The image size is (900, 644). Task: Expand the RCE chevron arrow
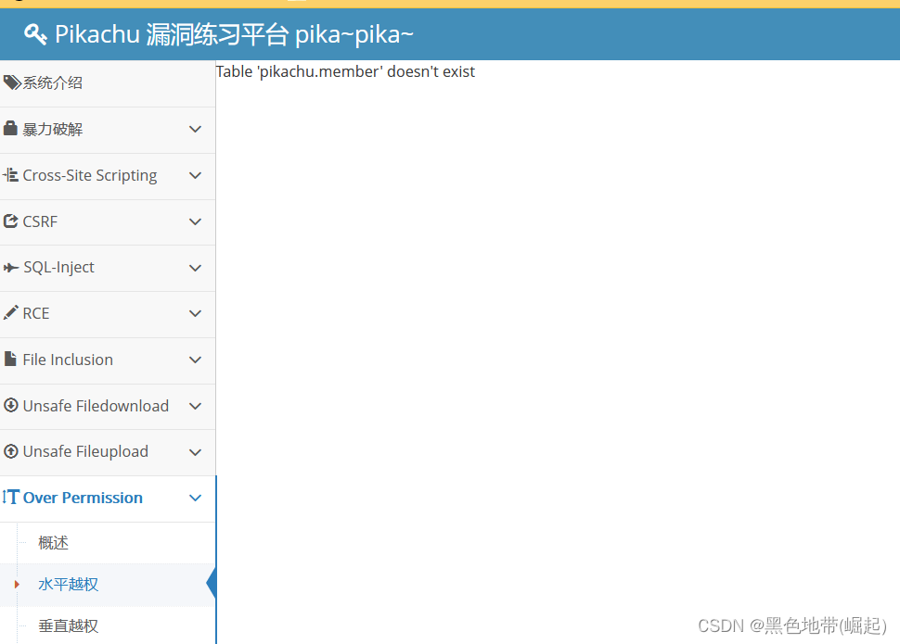click(195, 314)
